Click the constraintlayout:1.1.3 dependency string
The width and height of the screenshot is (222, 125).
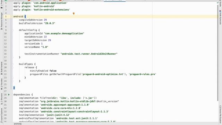75,111
